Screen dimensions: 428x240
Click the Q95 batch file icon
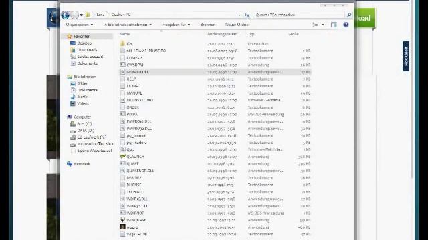(x=122, y=149)
